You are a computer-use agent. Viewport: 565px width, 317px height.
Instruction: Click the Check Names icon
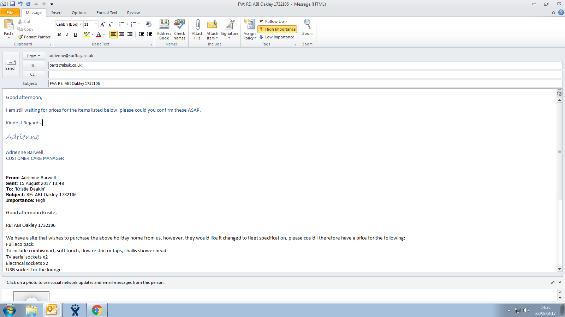point(179,25)
